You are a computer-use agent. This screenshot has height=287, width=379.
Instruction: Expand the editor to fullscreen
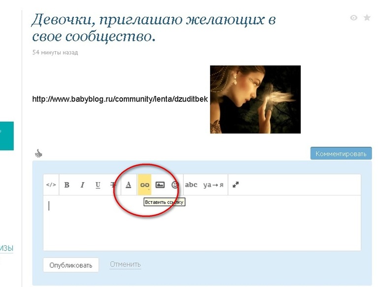236,185
